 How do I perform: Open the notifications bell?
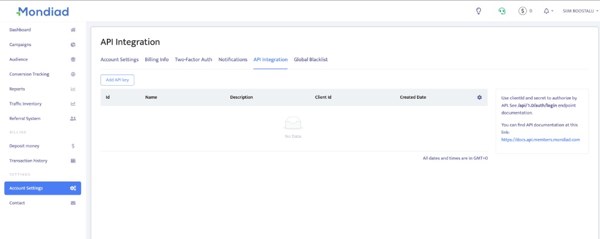[547, 11]
